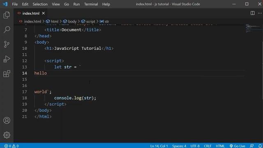
Task: Start the Go Live server
Action: click(x=238, y=146)
